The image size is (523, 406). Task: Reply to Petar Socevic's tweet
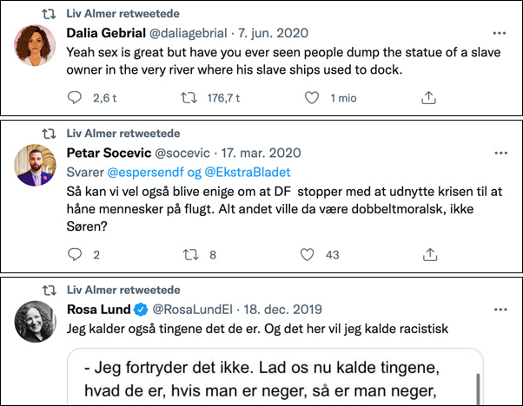coord(75,254)
